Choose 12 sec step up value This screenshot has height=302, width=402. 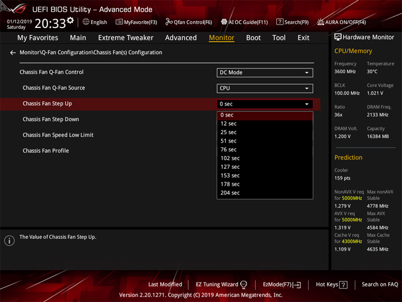(x=265, y=124)
